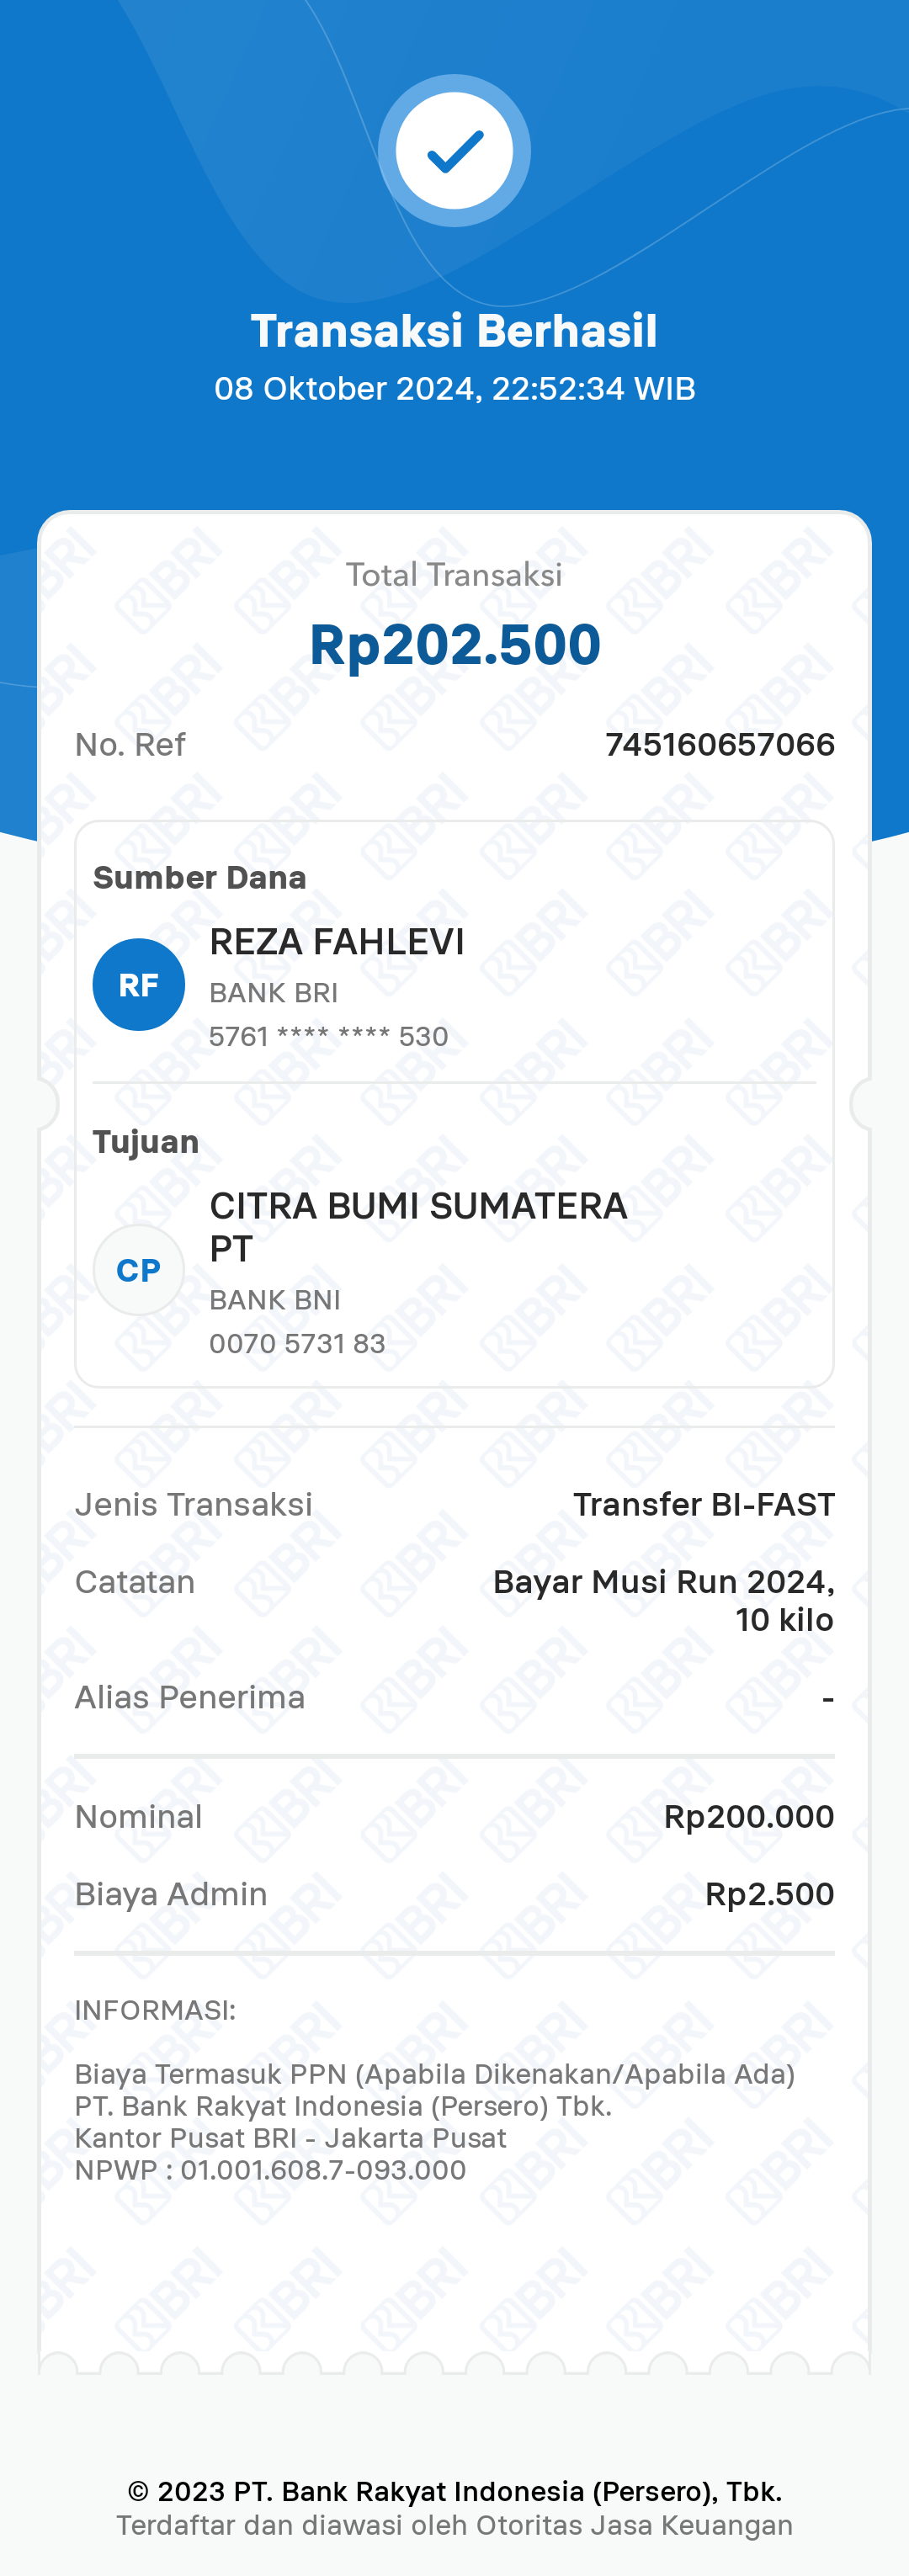Click the CP recipient avatar circle

pos(139,1270)
